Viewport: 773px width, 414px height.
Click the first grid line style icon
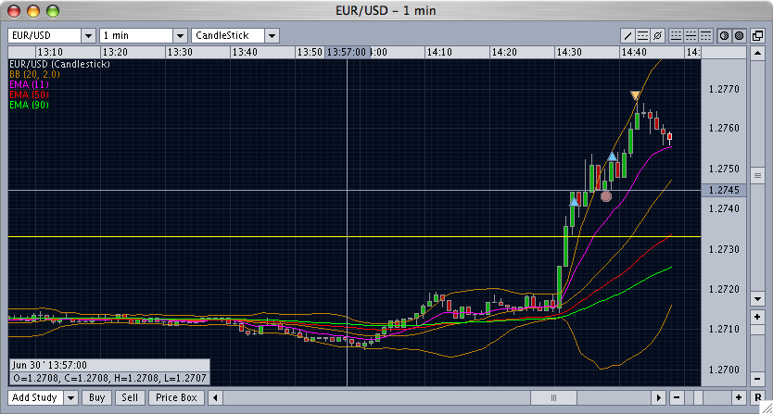coord(676,35)
